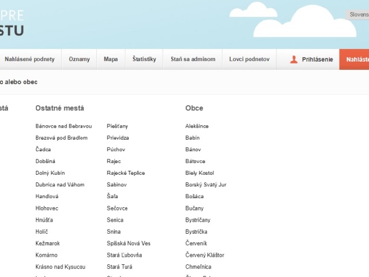Select Stará Ľubovňa

[x=125, y=255]
